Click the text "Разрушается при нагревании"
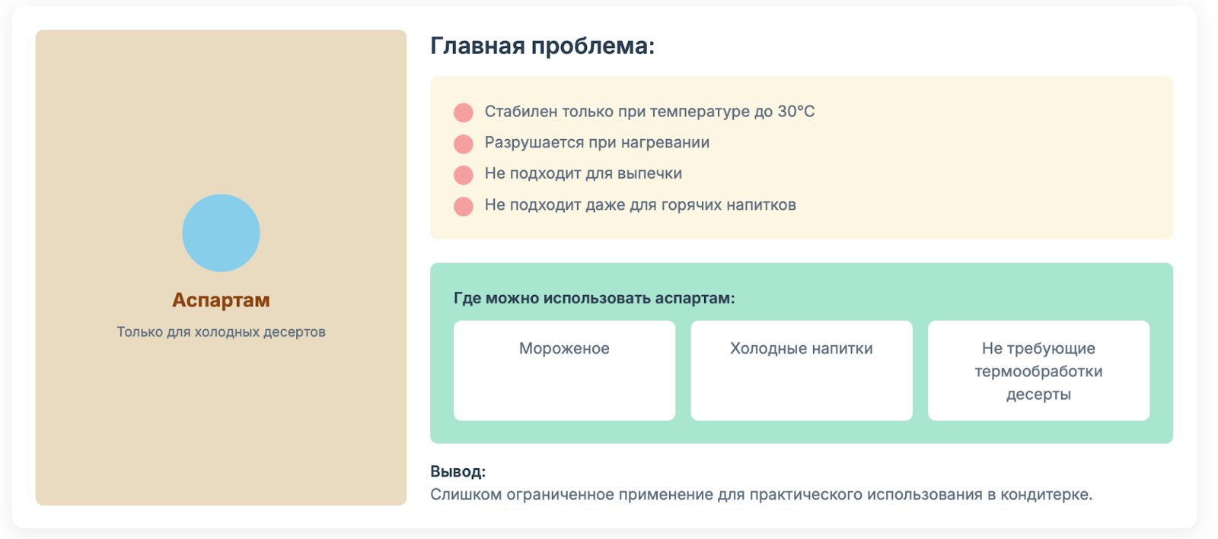Viewport: 1218px width, 539px height. pyautogui.click(x=597, y=143)
